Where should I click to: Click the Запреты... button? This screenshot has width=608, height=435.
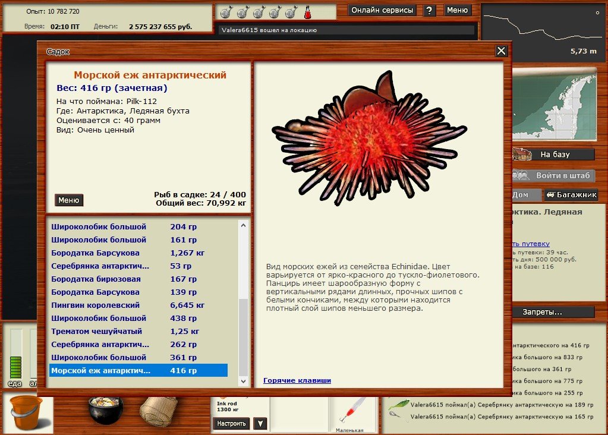(541, 312)
